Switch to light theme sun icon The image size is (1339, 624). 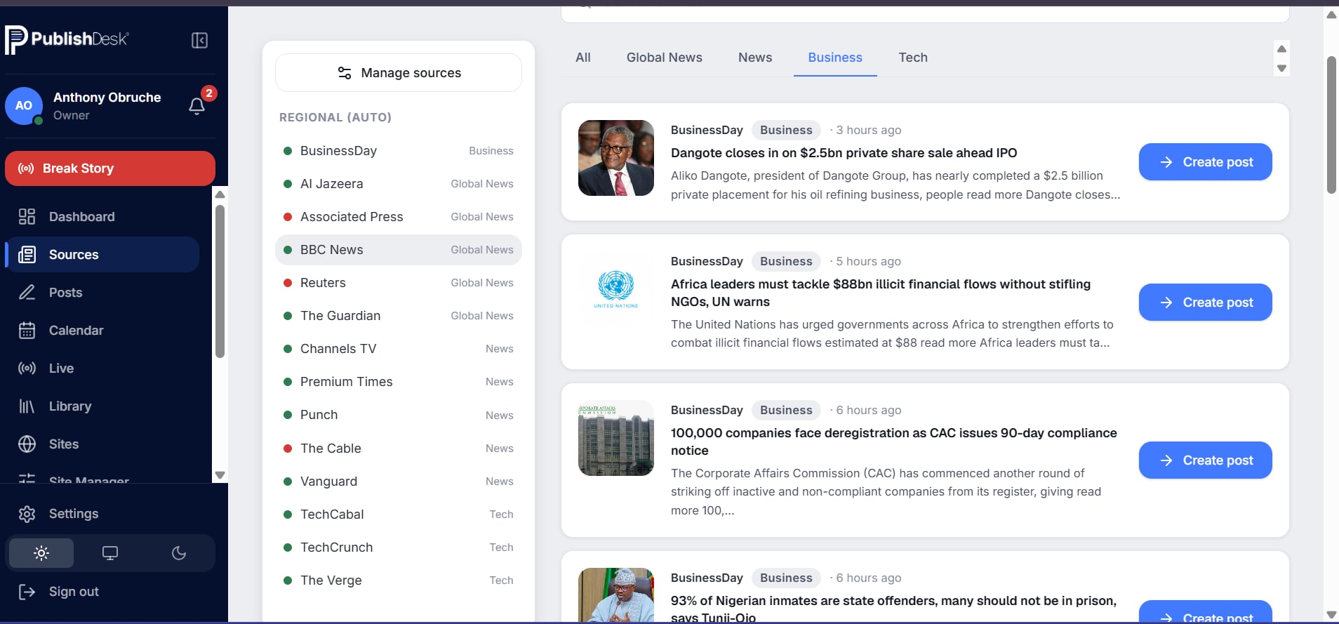pyautogui.click(x=41, y=553)
